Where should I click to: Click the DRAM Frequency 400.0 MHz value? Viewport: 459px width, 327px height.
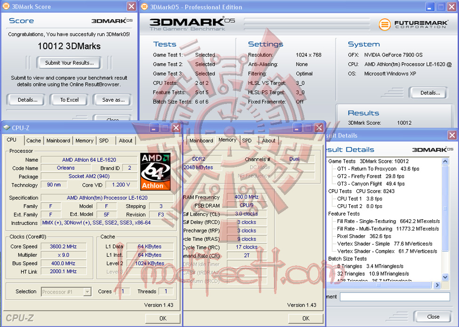pos(247,197)
